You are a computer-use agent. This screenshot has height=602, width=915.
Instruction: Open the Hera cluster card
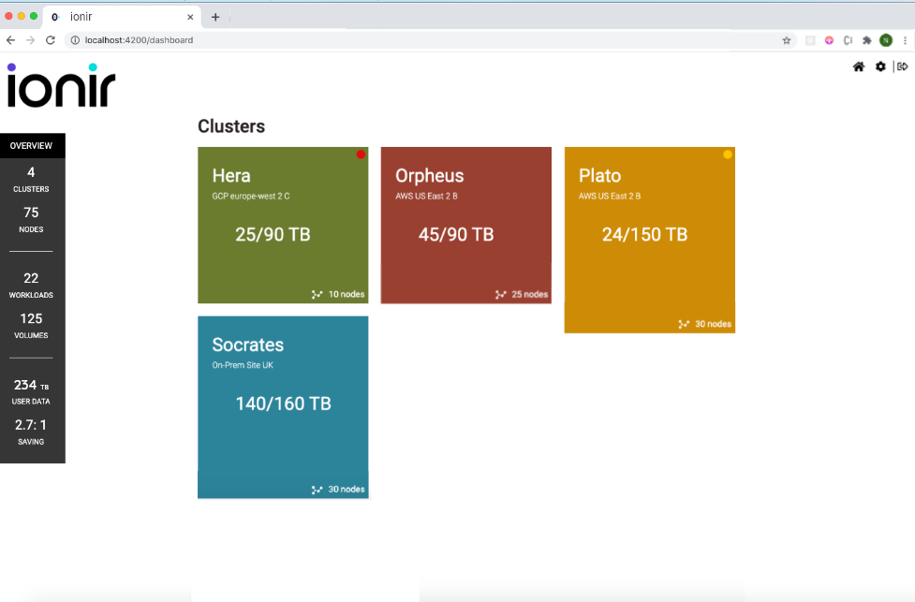pyautogui.click(x=283, y=226)
